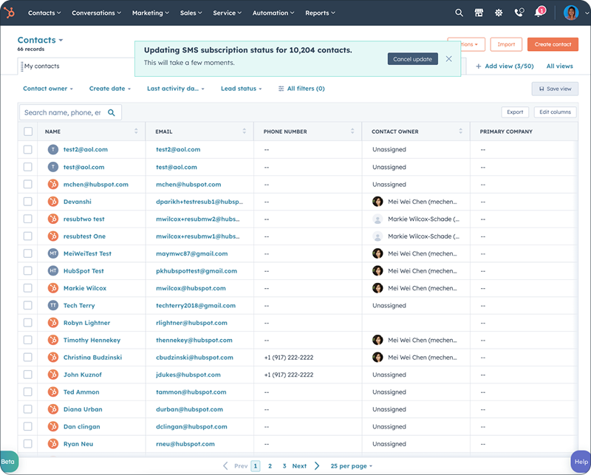This screenshot has width=591, height=475.
Task: Search contacts using the magnifier in search field
Action: click(x=112, y=112)
